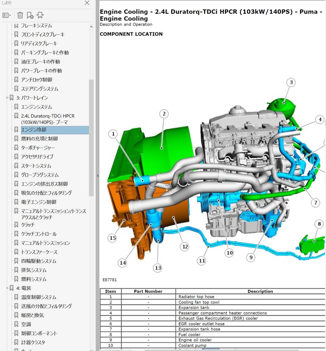The image size is (326, 351).
Task: Click the "Fuel cooler" table cell
Action: pos(250,335)
